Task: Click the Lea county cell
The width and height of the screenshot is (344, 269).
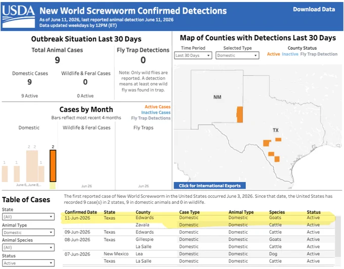Action: tap(139, 254)
